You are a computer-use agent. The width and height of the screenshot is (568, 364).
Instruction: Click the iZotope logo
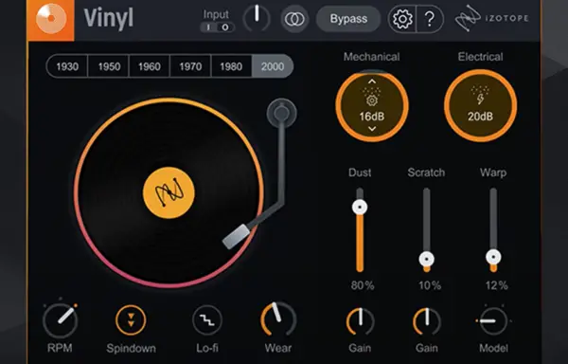[492, 18]
